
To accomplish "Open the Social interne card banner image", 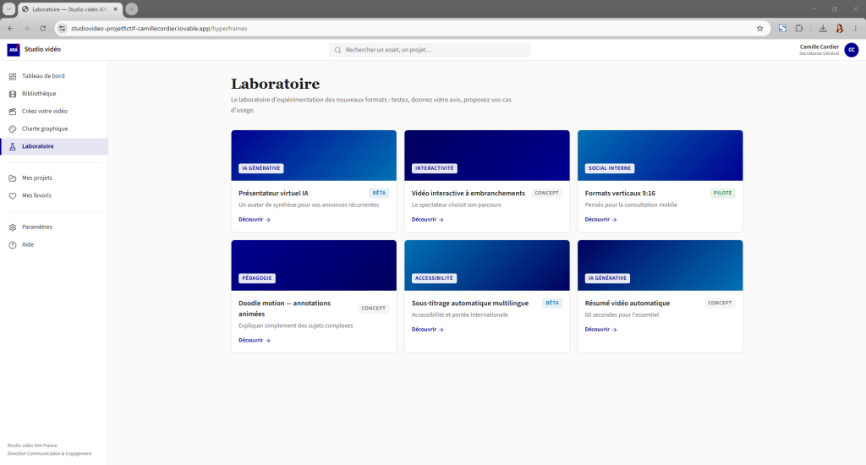I will pyautogui.click(x=660, y=156).
